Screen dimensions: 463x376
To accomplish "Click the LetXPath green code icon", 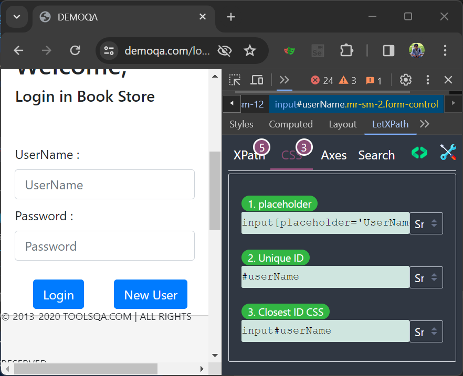I will [419, 153].
